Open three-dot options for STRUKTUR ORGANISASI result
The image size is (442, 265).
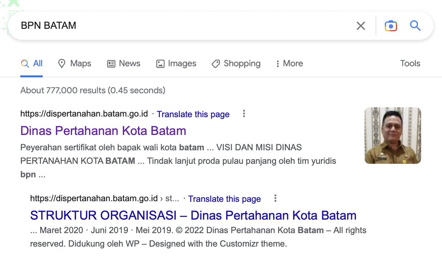point(275,198)
